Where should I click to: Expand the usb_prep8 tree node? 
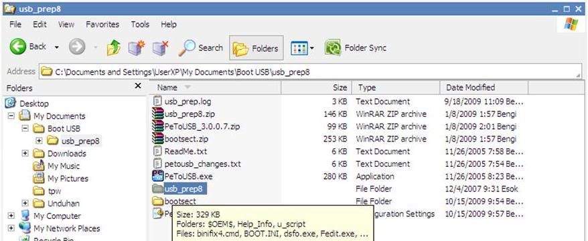[x=39, y=141]
